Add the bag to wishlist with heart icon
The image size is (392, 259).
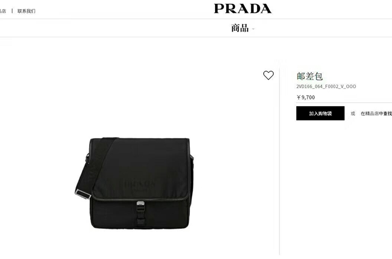coord(268,75)
